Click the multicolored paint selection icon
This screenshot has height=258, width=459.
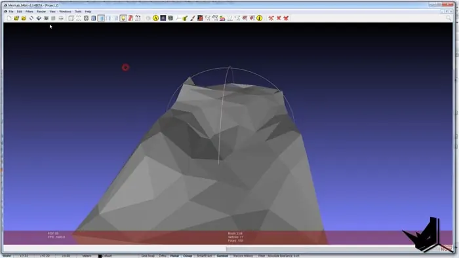(x=222, y=18)
